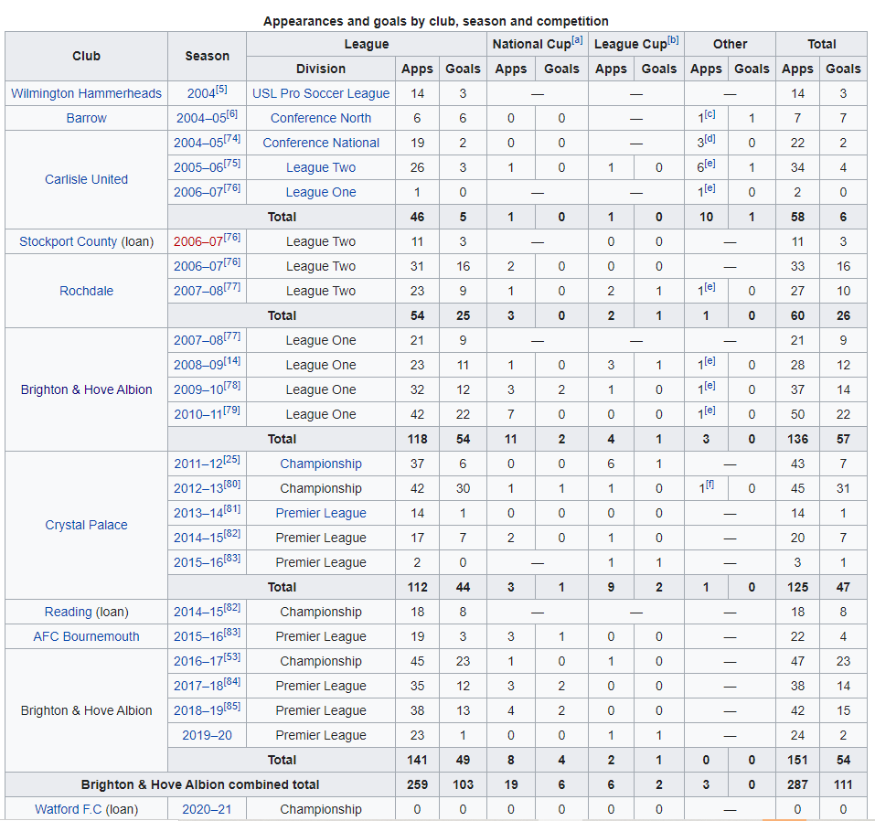Click the blue League One link for Carlisle 2006–07

click(320, 192)
